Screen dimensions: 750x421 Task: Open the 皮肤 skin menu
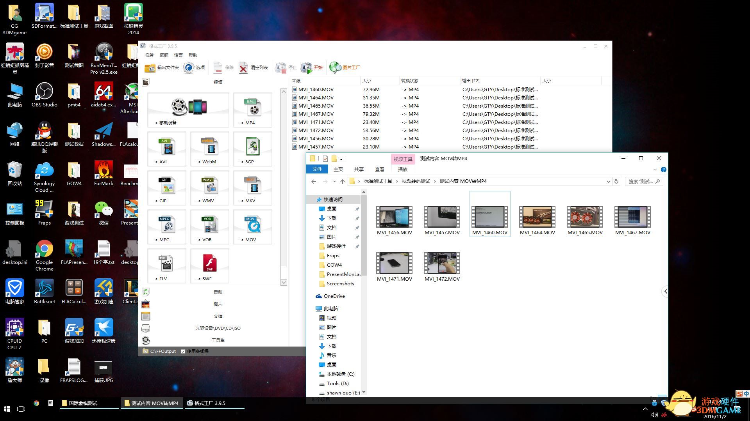click(x=164, y=55)
